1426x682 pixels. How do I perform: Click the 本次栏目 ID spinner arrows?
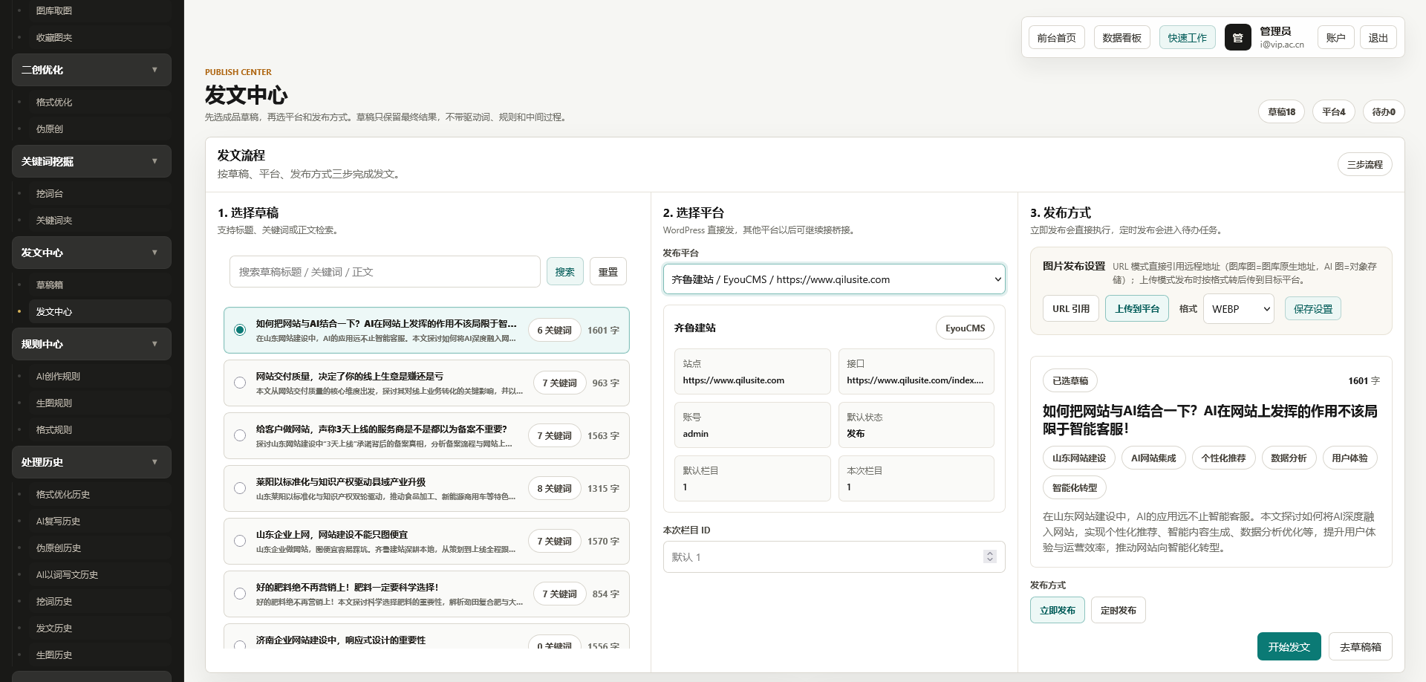pyautogui.click(x=990, y=557)
